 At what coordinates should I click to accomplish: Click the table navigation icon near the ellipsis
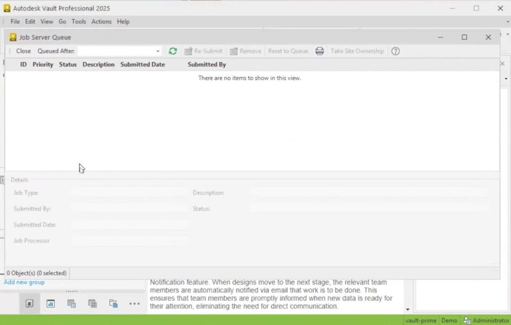coord(92,303)
